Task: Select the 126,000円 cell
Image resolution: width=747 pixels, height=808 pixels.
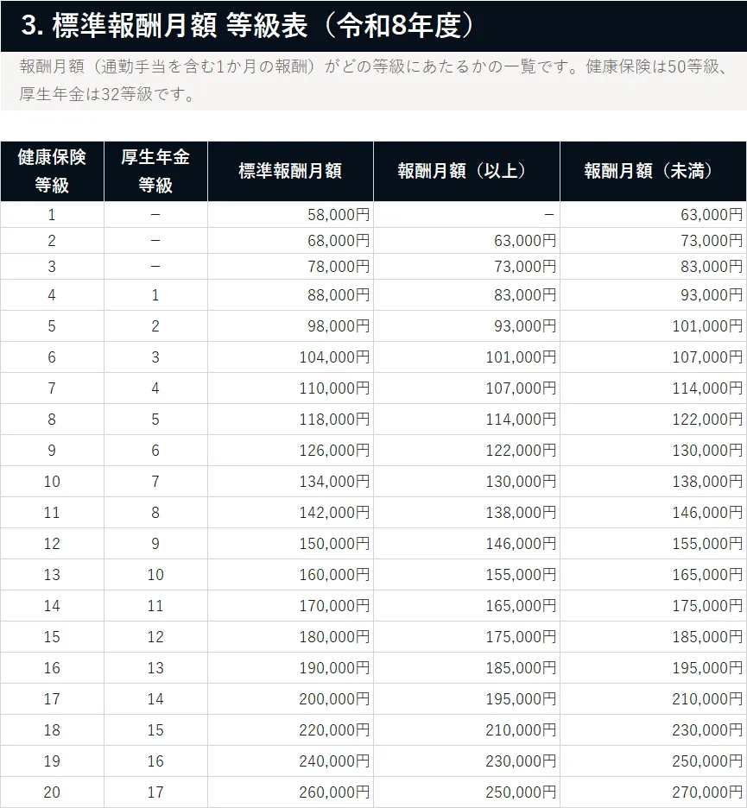Action: tap(290, 451)
